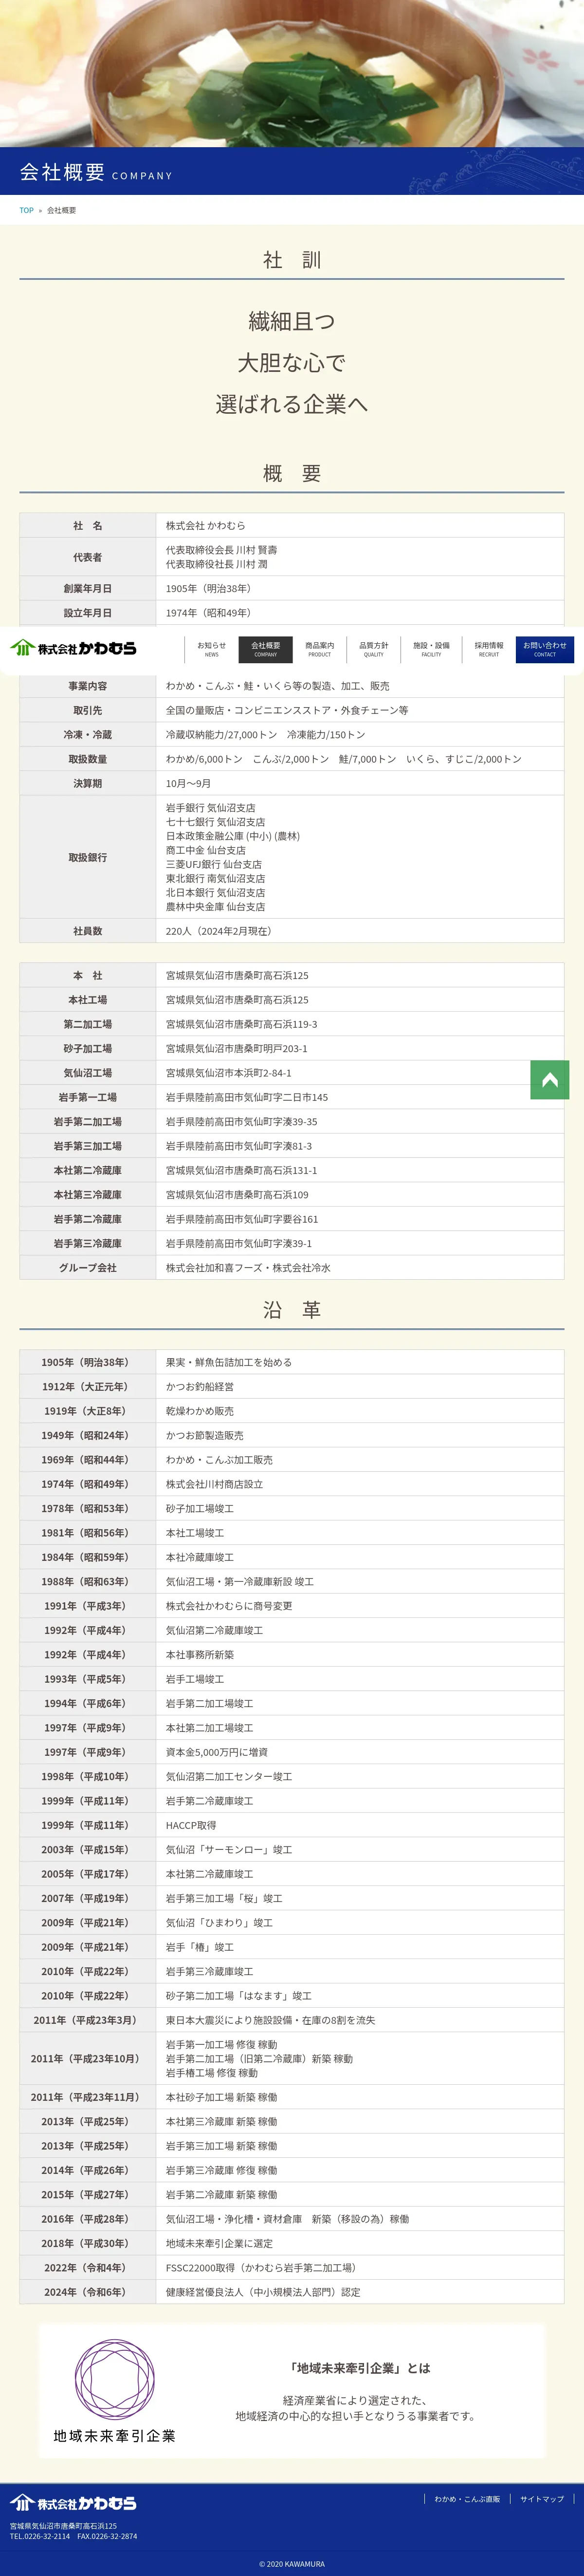
Task: Click the 「地域未来牽引企業」とは heading
Action: pyautogui.click(x=359, y=2368)
